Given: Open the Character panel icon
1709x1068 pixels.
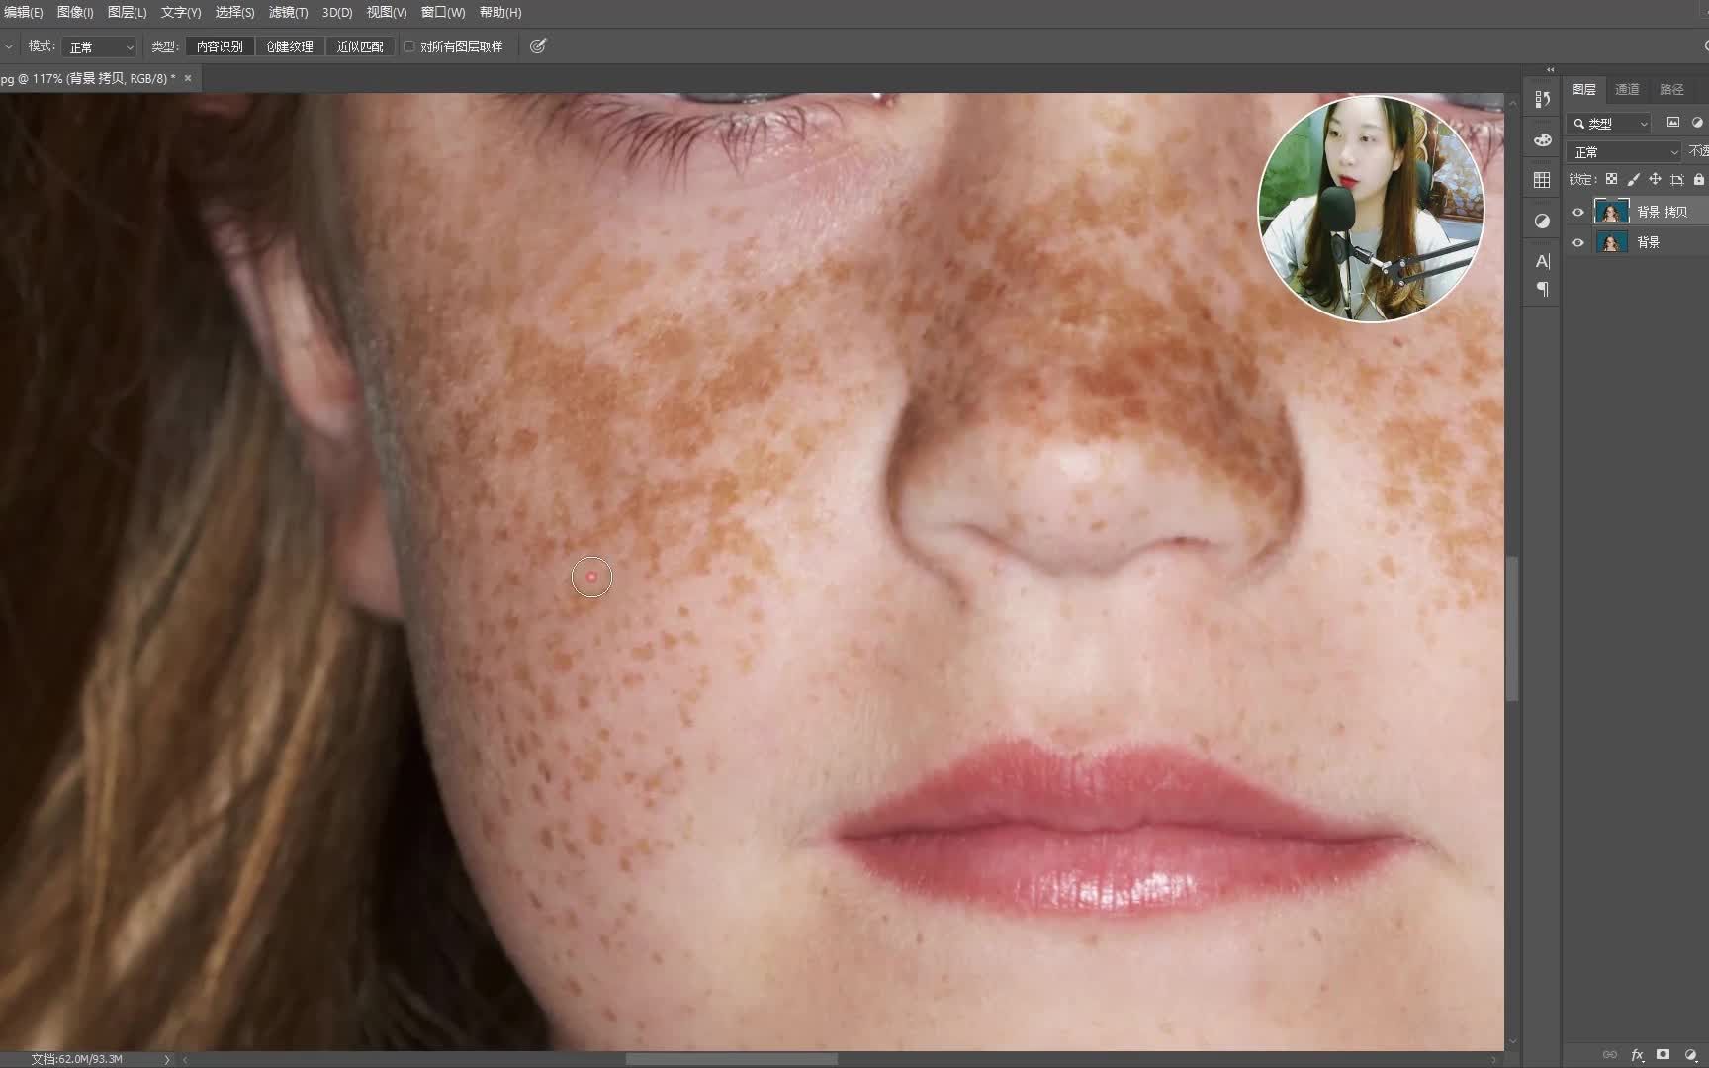Looking at the screenshot, I should tap(1542, 261).
